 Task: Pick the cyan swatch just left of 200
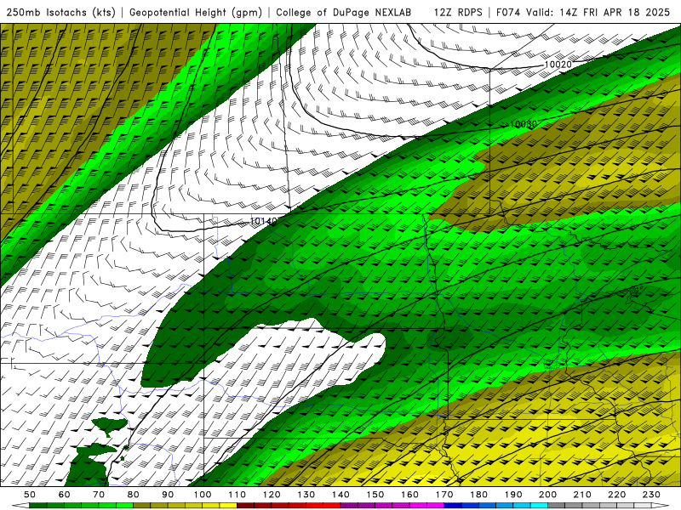pos(539,506)
